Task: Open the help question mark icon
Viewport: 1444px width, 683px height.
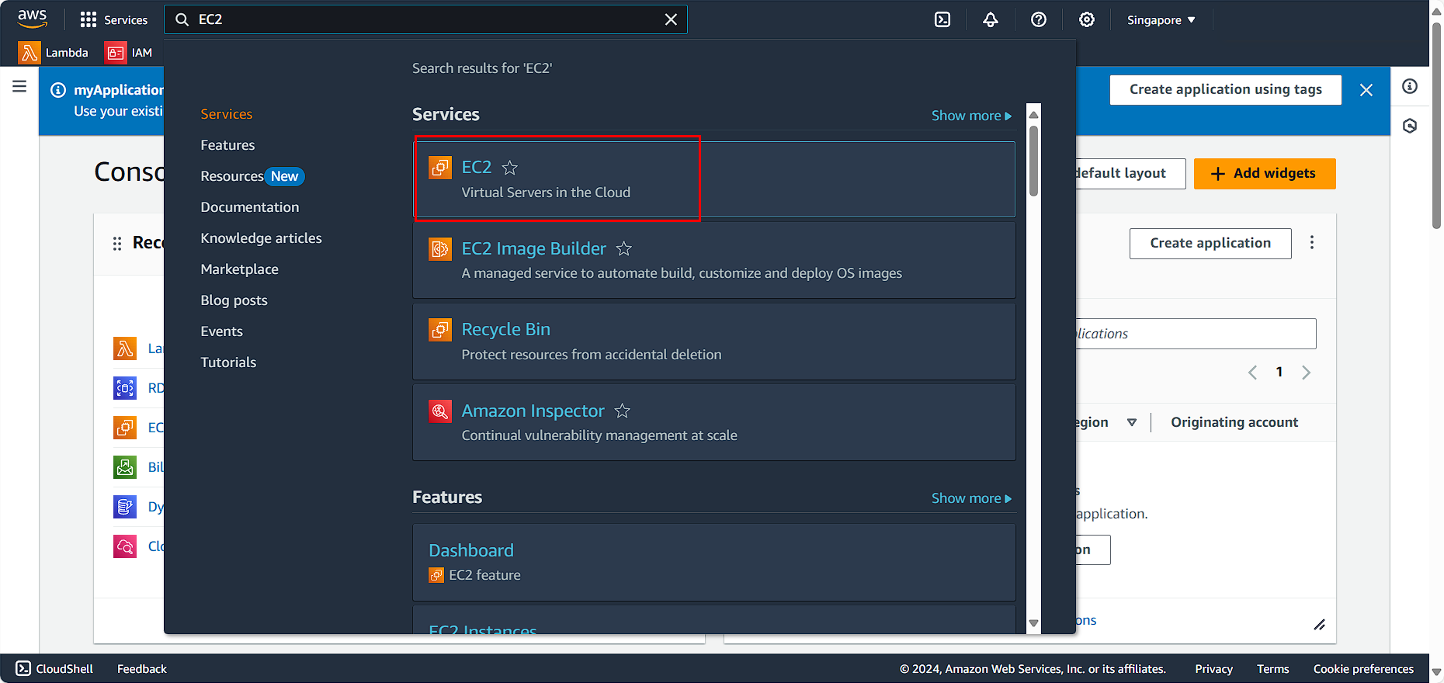Action: click(x=1039, y=19)
